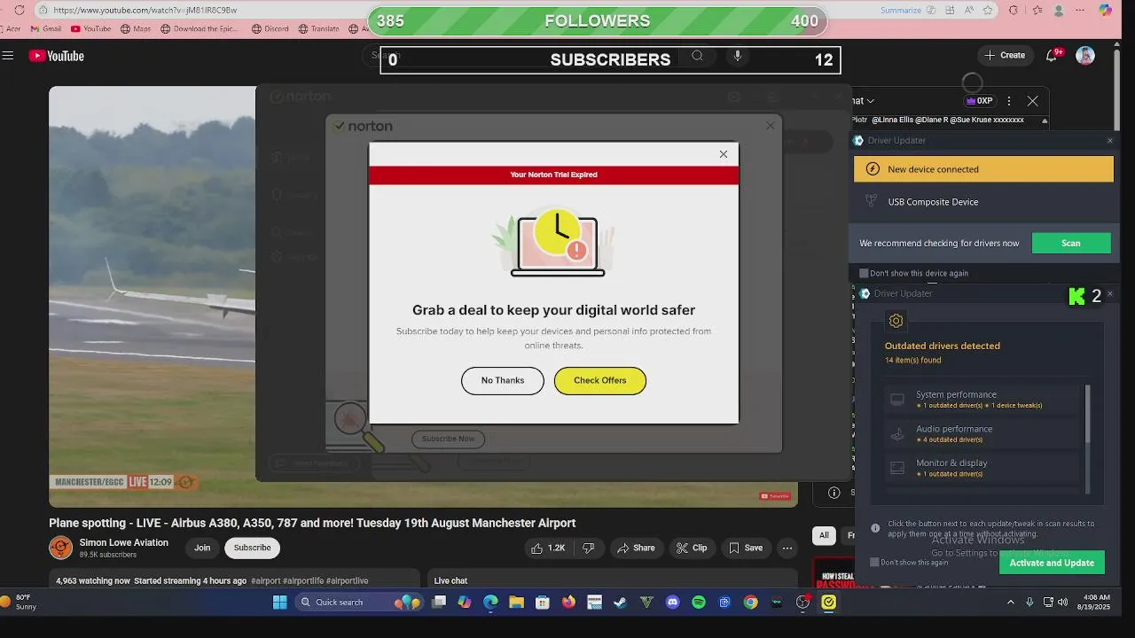Open File Explorer from taskbar
This screenshot has height=638, width=1135.
pyautogui.click(x=516, y=603)
